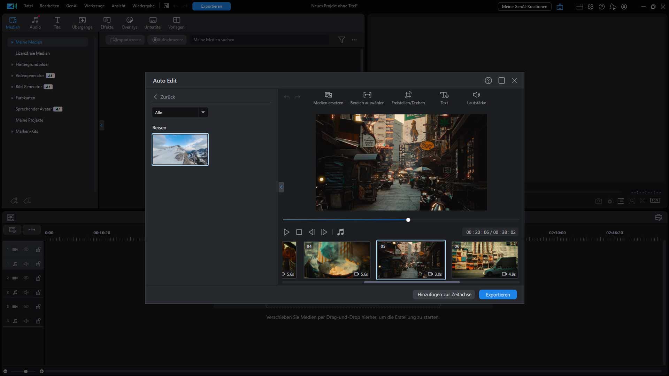Toggle visibility of video track 1
Screen dimensions: 669x376
(26, 249)
